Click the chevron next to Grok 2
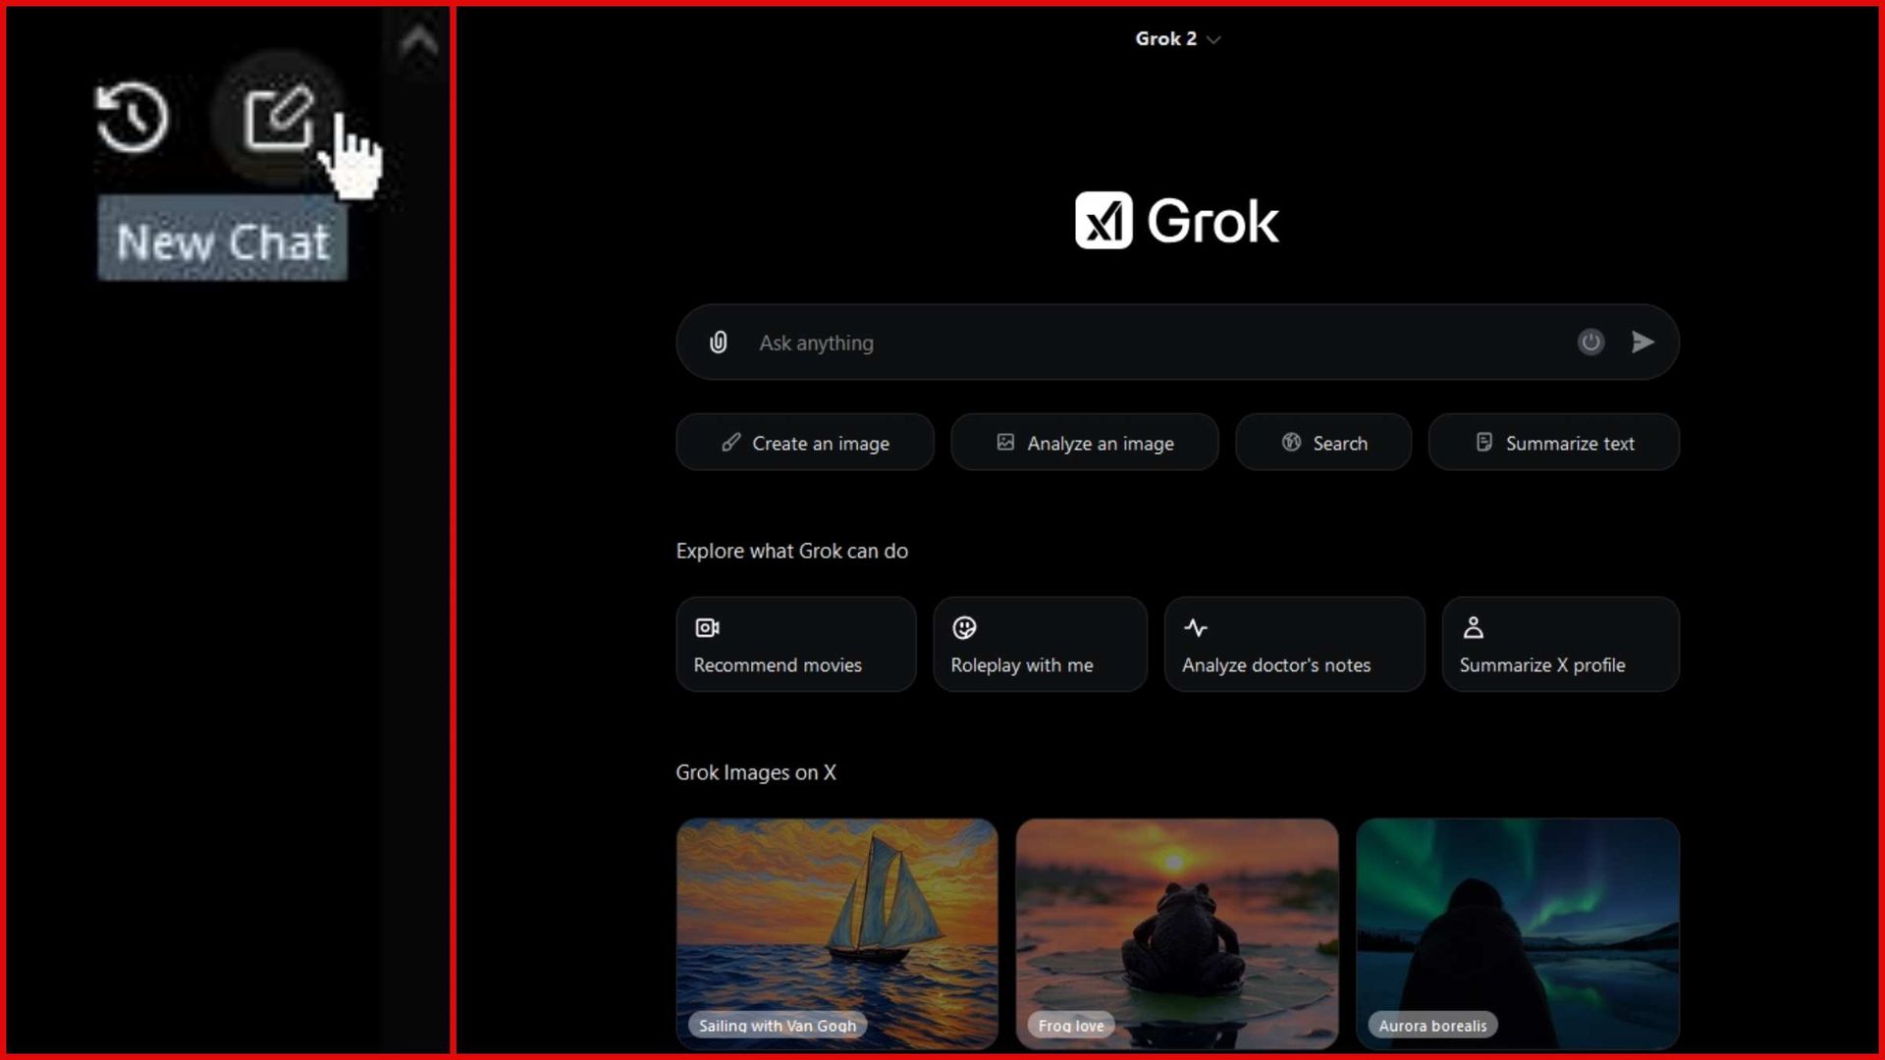This screenshot has width=1885, height=1060. point(1214,39)
